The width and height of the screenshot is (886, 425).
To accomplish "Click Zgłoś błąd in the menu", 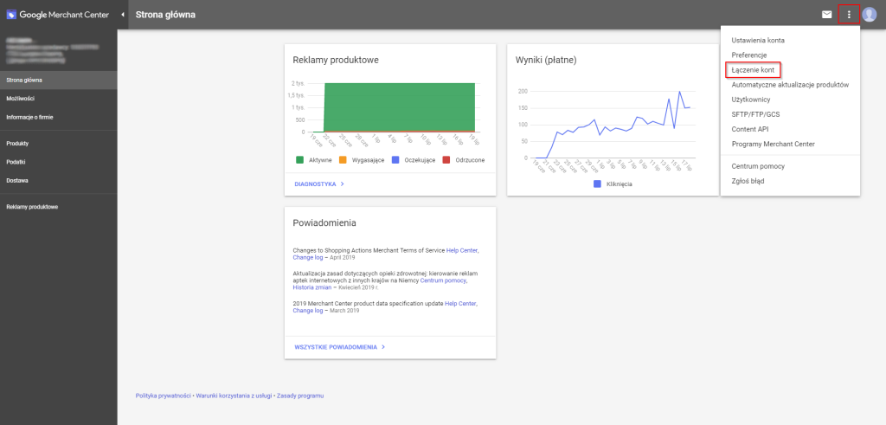I will click(x=748, y=181).
